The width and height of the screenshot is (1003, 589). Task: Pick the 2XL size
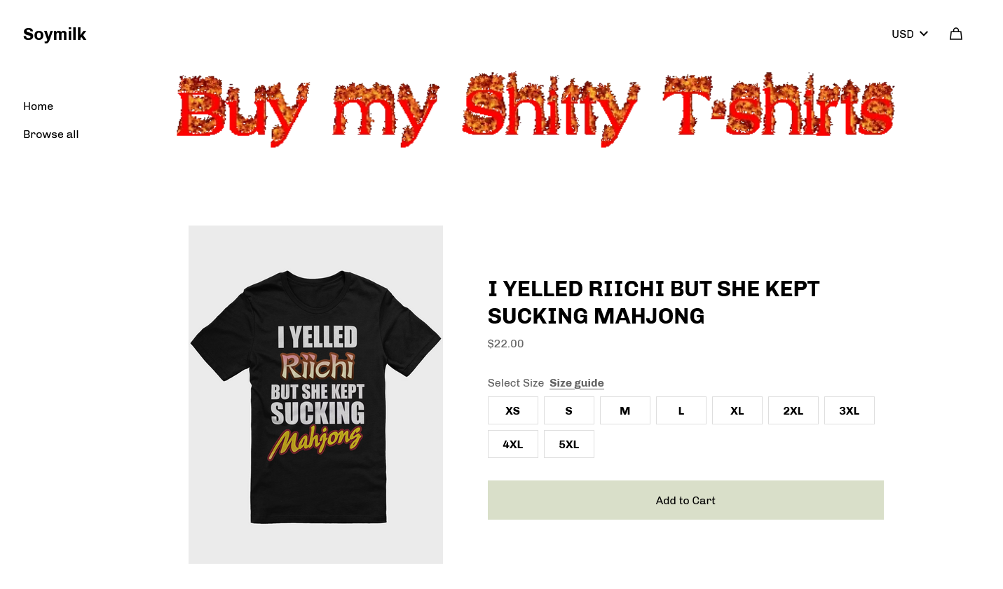coord(793,410)
